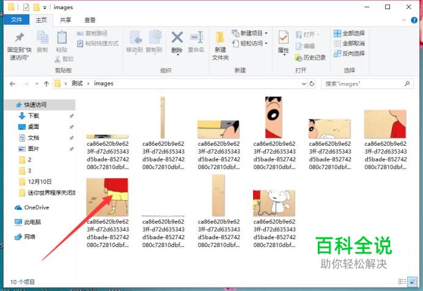Click Select all in the ribbon
This screenshot has width=423, height=291.
pos(350,34)
